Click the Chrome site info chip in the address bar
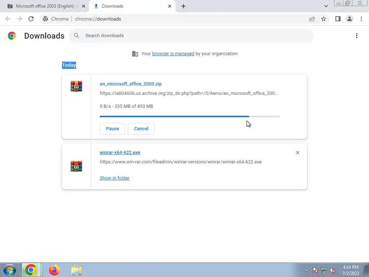This screenshot has width=369, height=277. click(x=56, y=19)
